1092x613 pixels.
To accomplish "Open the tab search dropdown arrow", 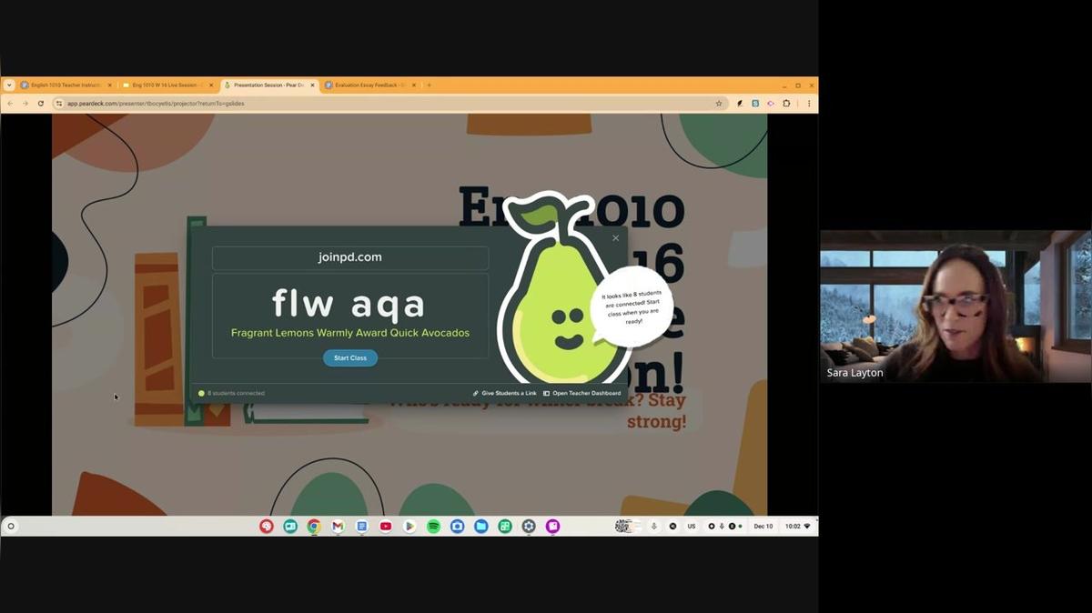I will (x=9, y=85).
